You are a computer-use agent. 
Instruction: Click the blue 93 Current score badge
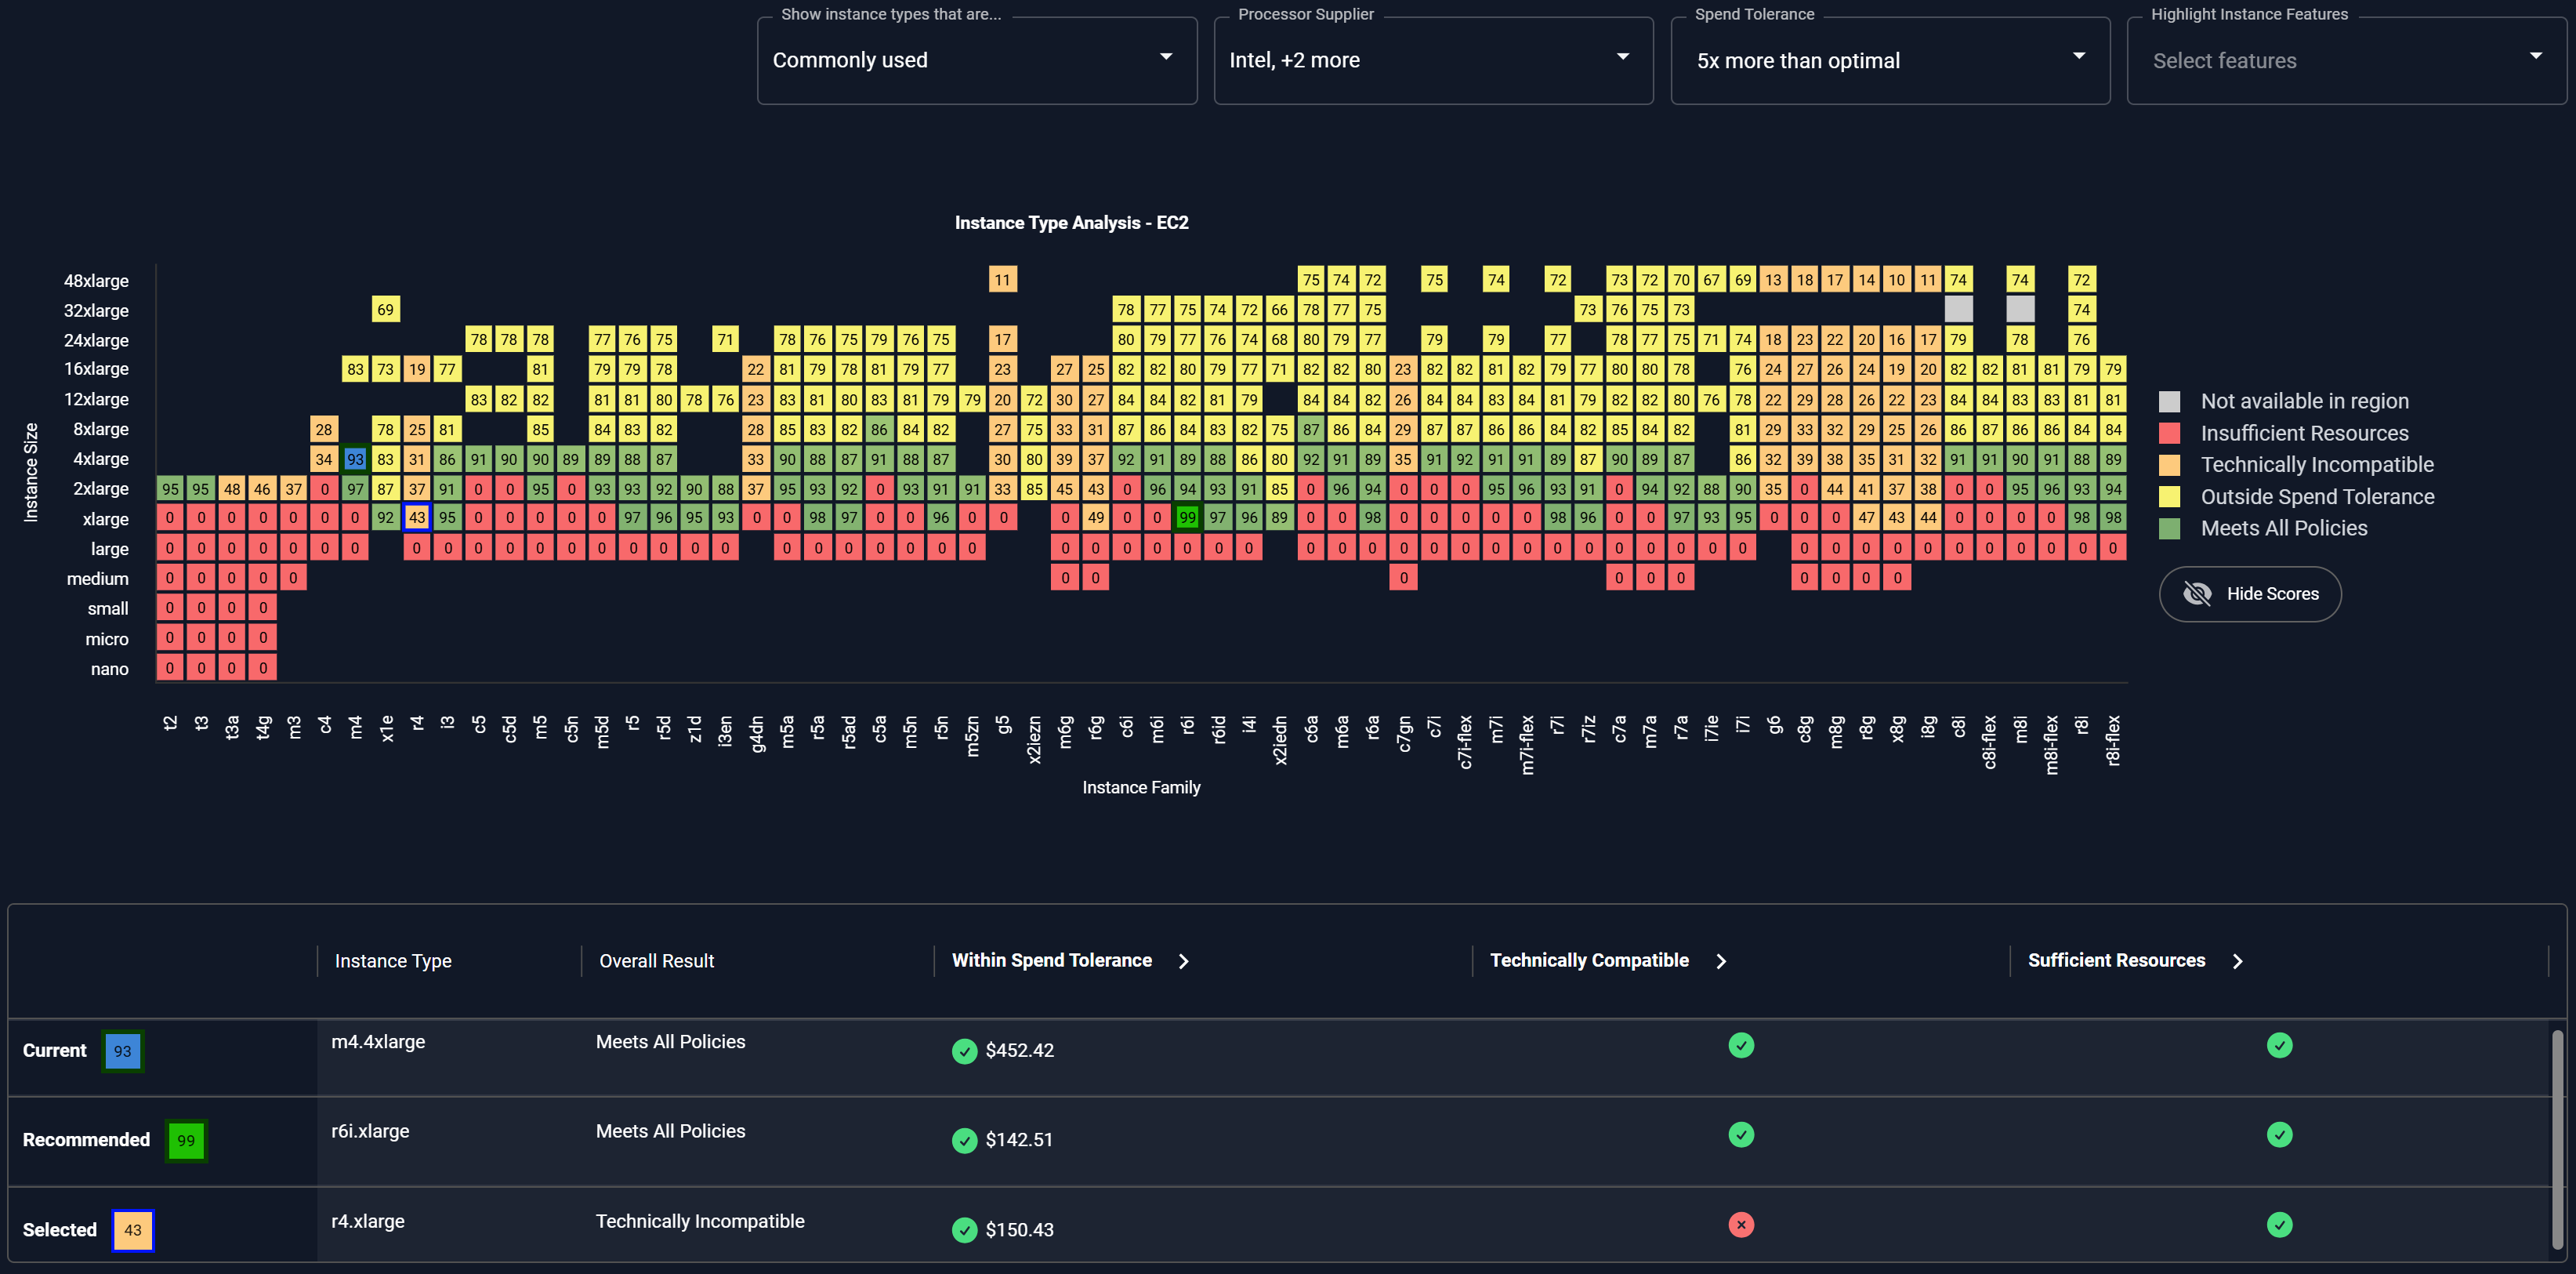pos(122,1051)
